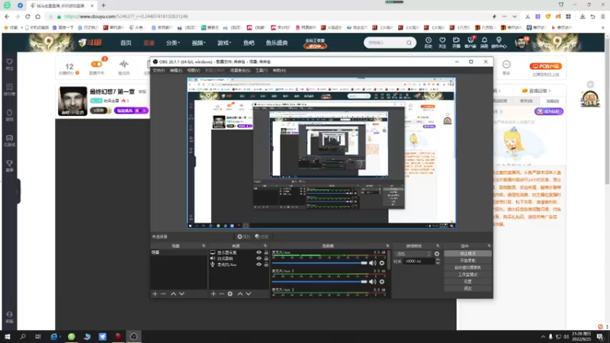This screenshot has width=610, height=343.
Task: Click the stop streaming button in OBS
Action: [x=467, y=254]
